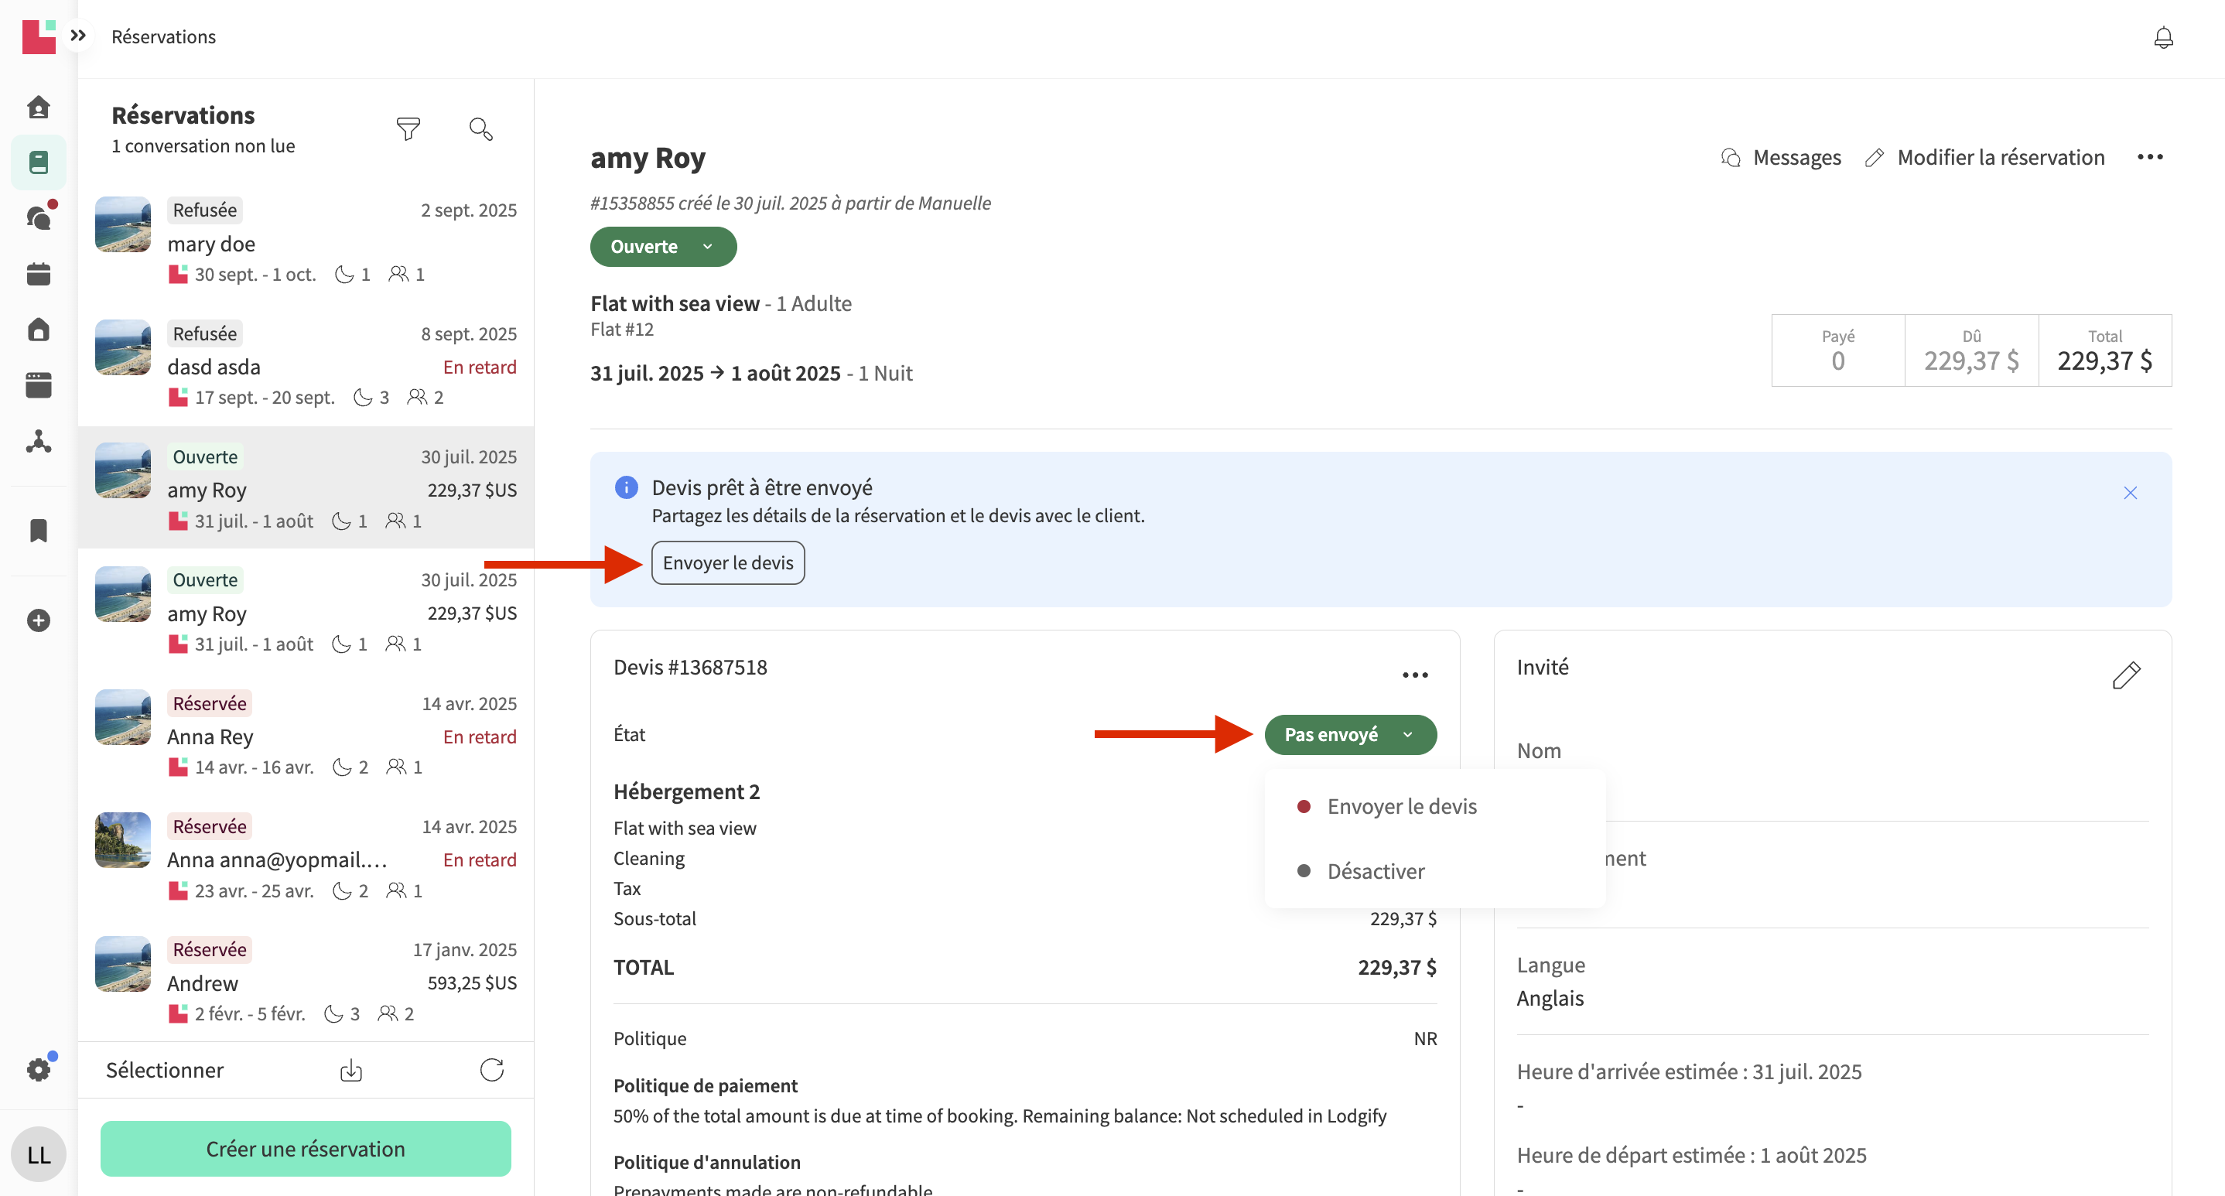Click the search magnifier in Réservations panel
2225x1196 pixels.
tap(480, 129)
